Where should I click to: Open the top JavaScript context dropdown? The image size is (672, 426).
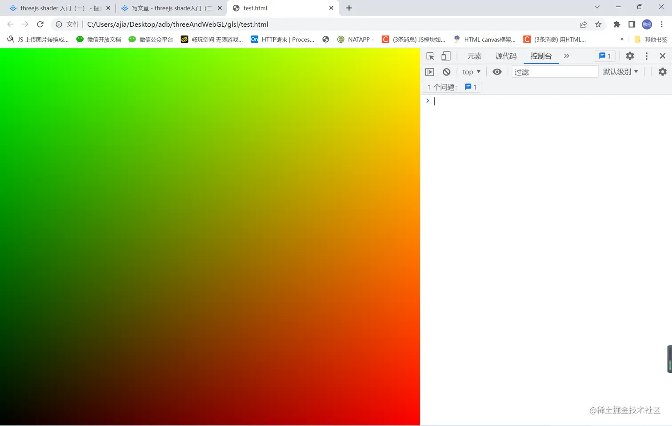[x=472, y=72]
